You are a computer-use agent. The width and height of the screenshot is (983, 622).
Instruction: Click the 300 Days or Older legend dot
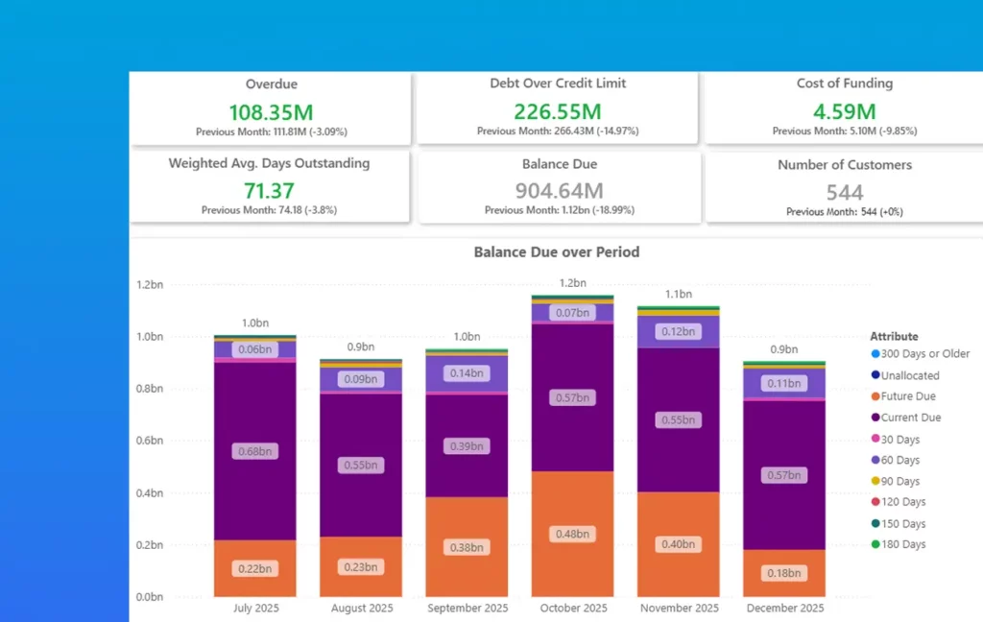[x=875, y=354]
